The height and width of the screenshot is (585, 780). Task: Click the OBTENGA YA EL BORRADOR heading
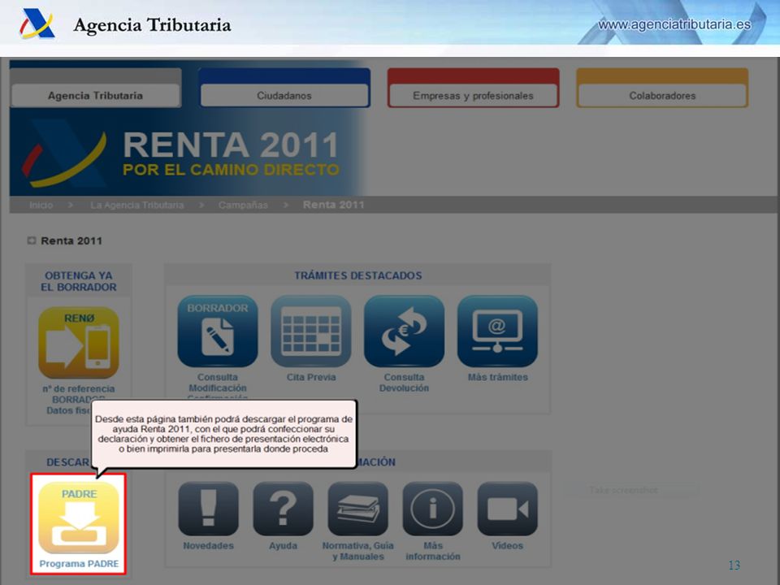(x=79, y=281)
